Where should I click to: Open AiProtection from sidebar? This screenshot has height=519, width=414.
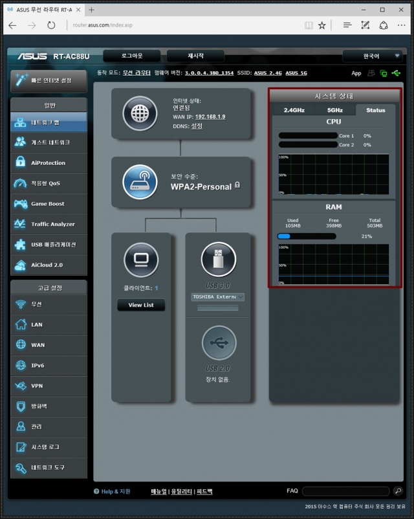click(49, 163)
